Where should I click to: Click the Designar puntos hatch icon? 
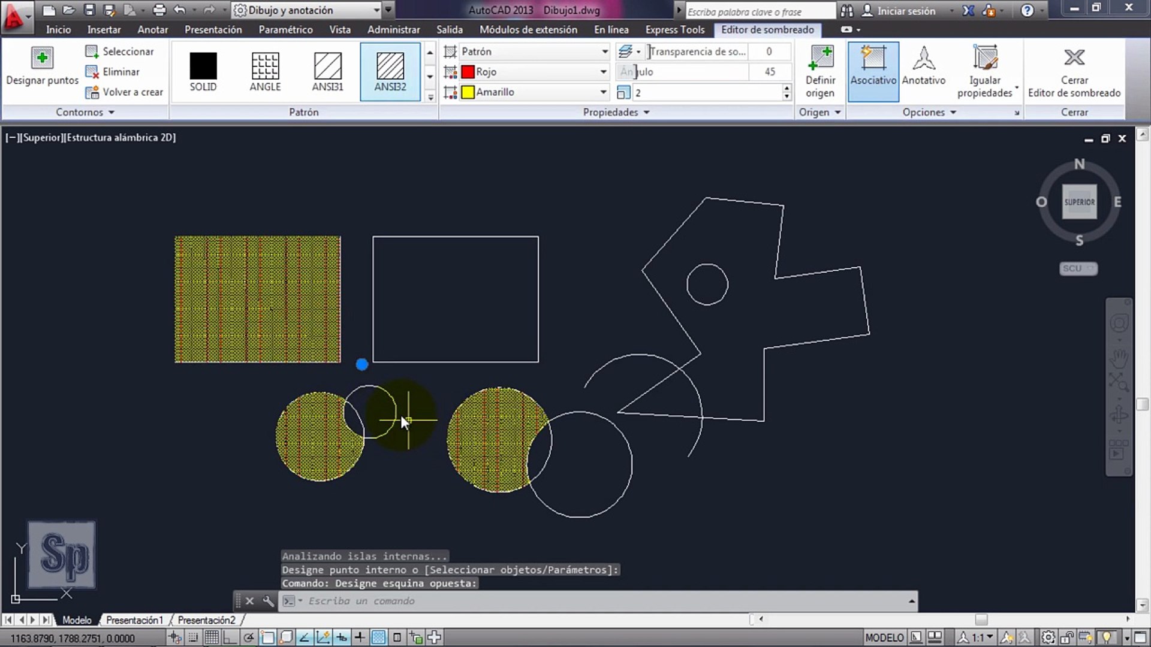[x=42, y=58]
